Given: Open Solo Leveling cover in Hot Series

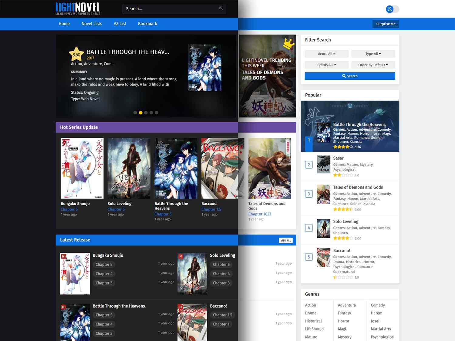Looking at the screenshot, I should point(129,169).
